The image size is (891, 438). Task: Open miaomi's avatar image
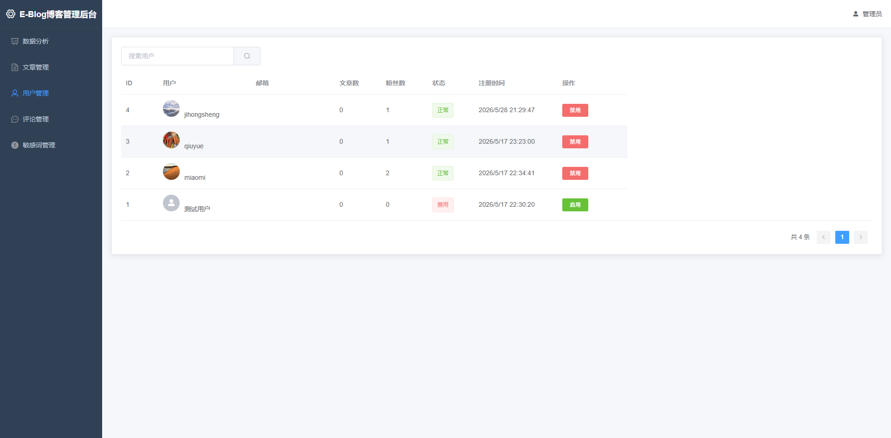point(171,171)
